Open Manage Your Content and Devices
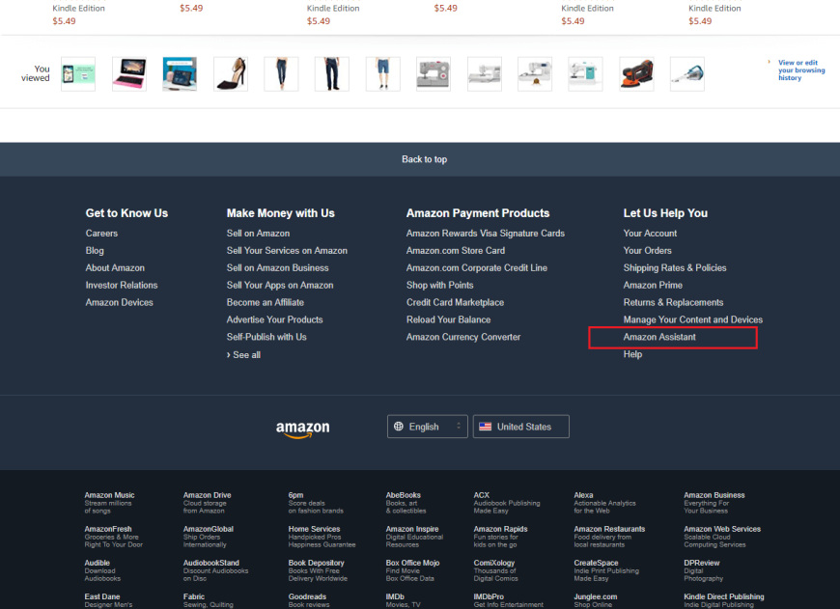Image resolution: width=840 pixels, height=609 pixels. click(x=693, y=319)
